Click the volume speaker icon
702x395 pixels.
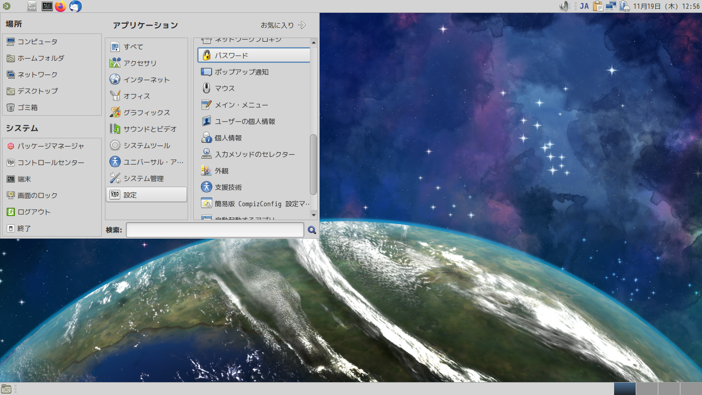[565, 6]
